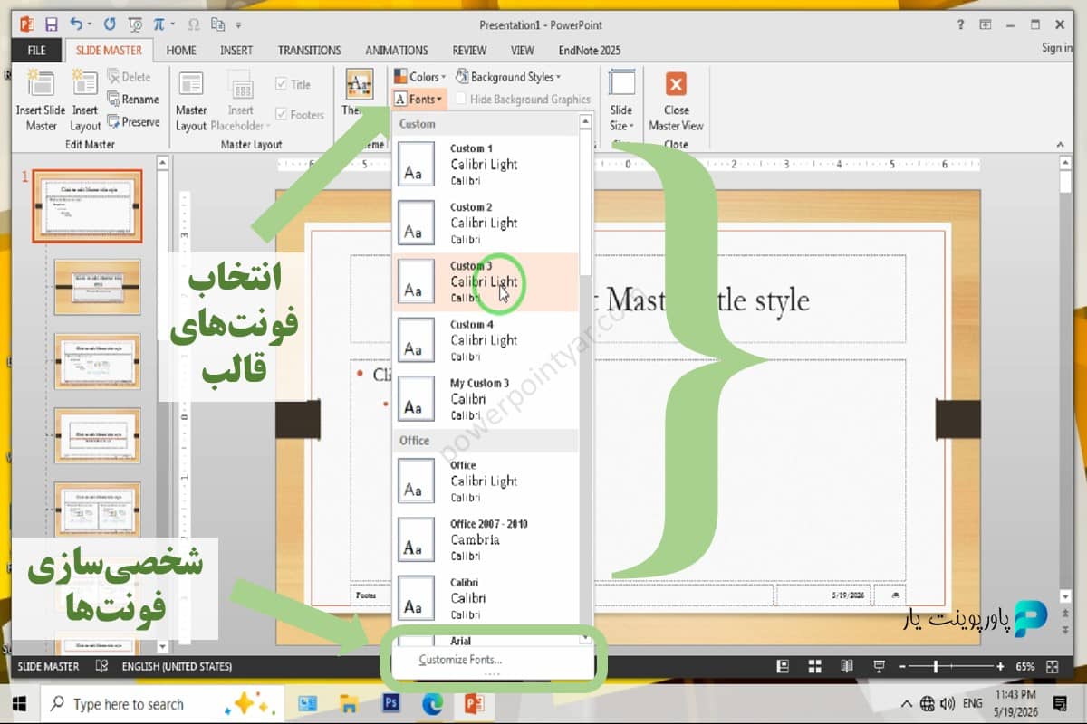Select Office 2007 - 2010 Cambria fonts
This screenshot has height=724, width=1087.
coord(486,539)
